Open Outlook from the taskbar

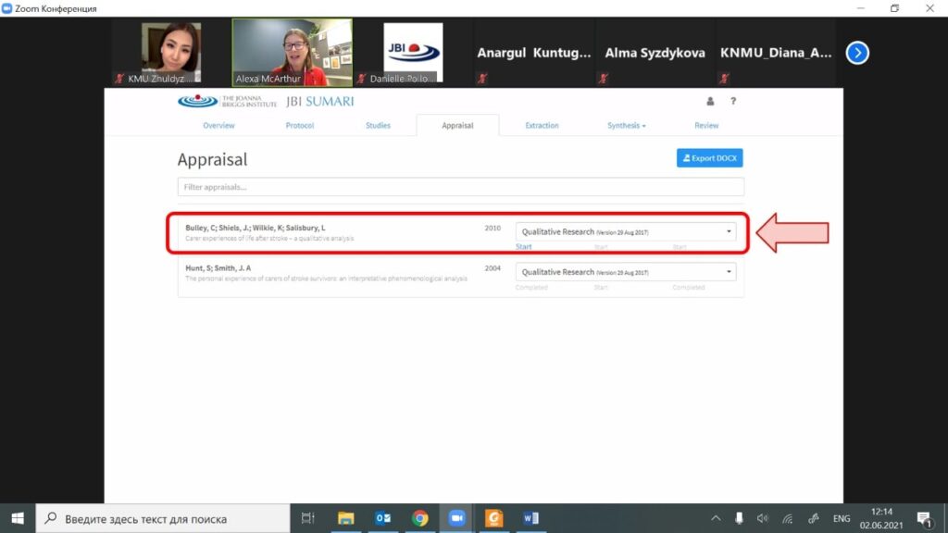tap(382, 518)
